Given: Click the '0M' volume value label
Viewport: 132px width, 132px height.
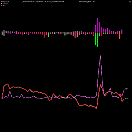Looking at the screenshot, I should [x=126, y=89].
